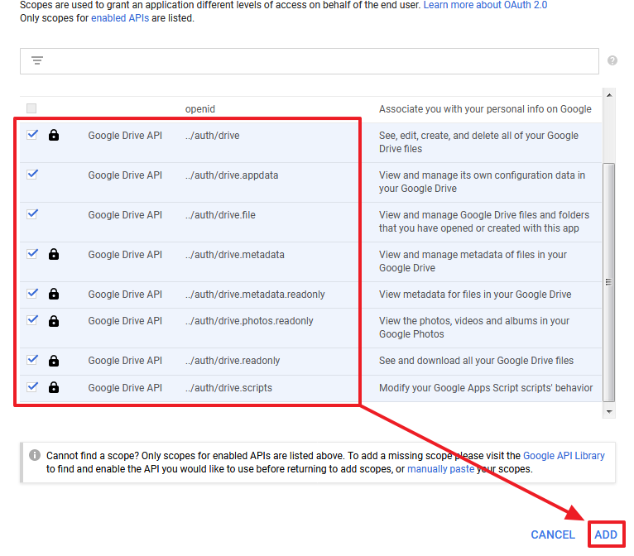Viewport: 634px width, 556px height.
Task: Click the manually paste link
Action: [440, 469]
